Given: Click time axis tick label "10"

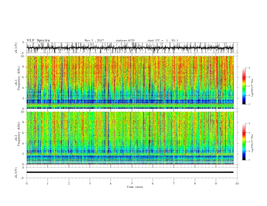Looking at the screenshot, I should coord(237,183).
